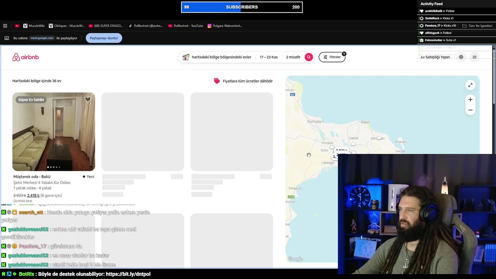Image resolution: width=496 pixels, height=279 pixels.
Task: Click the Lökbatan map label
Action: tap(328, 163)
